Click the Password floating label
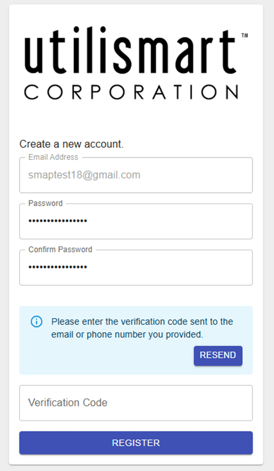Screen dimensions: 274x471 pyautogui.click(x=46, y=203)
